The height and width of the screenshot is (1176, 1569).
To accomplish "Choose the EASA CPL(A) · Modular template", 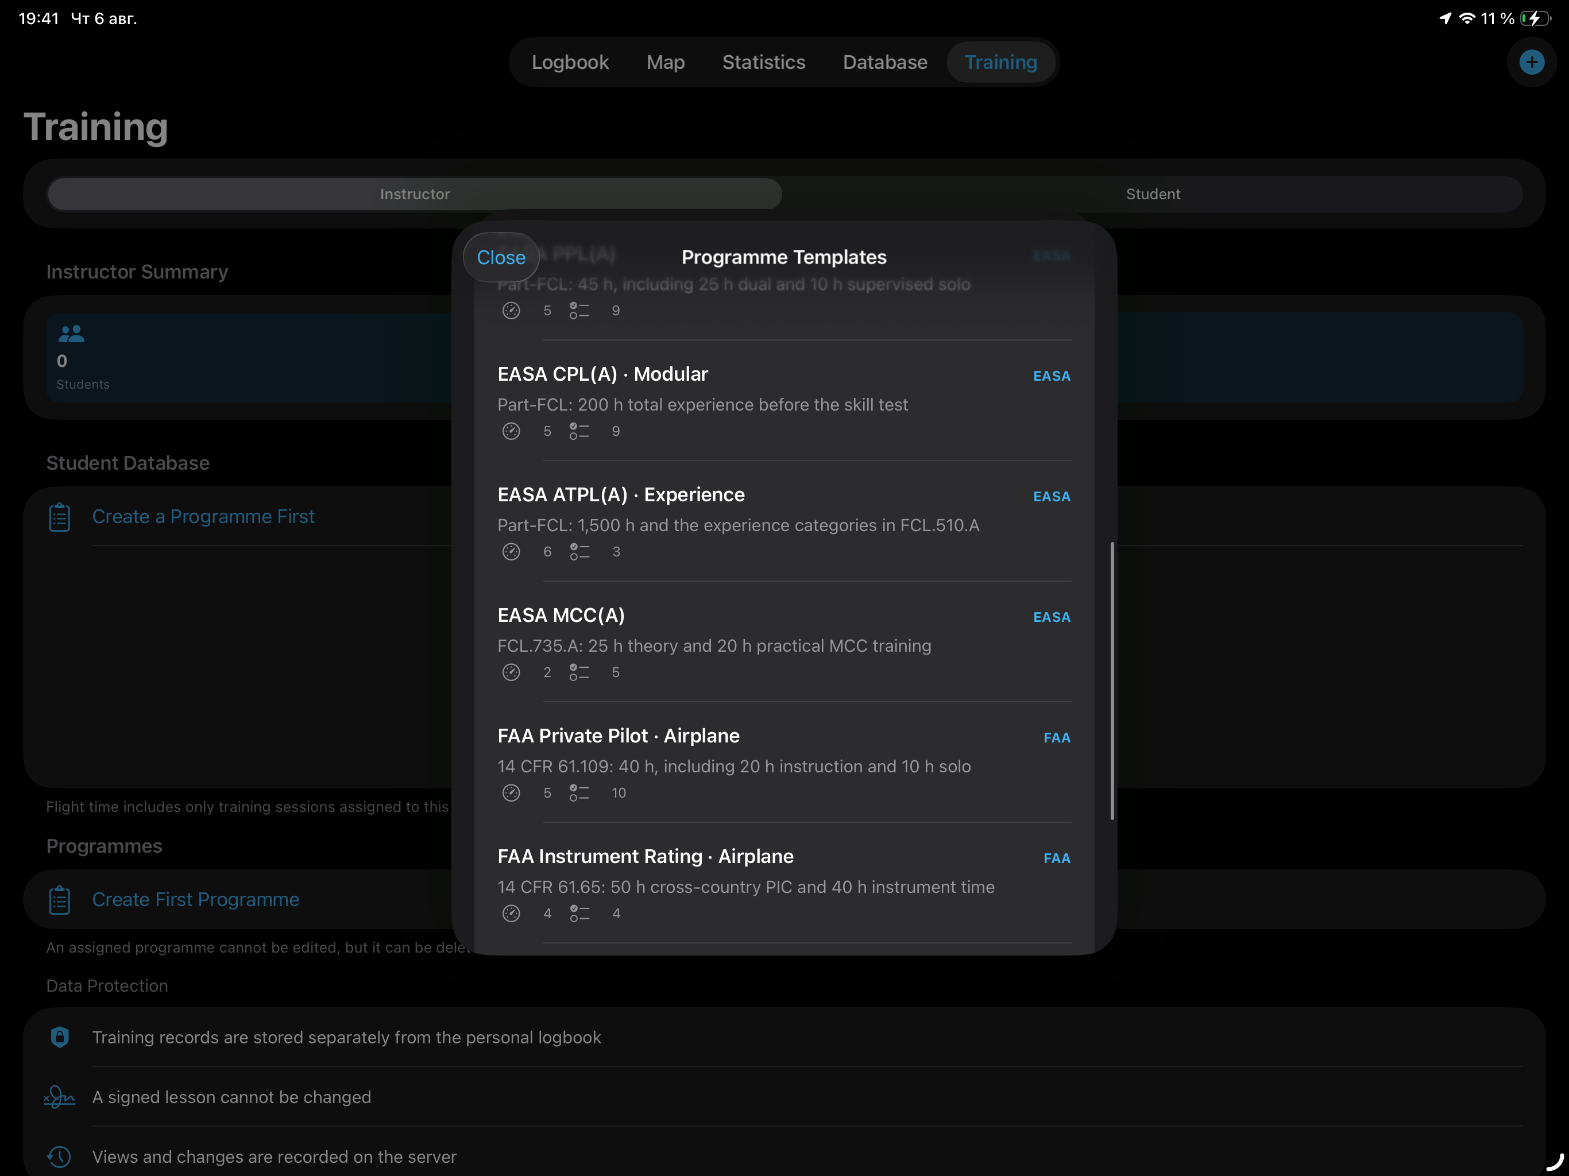I will [x=784, y=401].
